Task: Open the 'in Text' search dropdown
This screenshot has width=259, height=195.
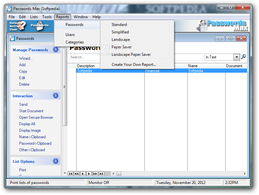Action: [237, 57]
